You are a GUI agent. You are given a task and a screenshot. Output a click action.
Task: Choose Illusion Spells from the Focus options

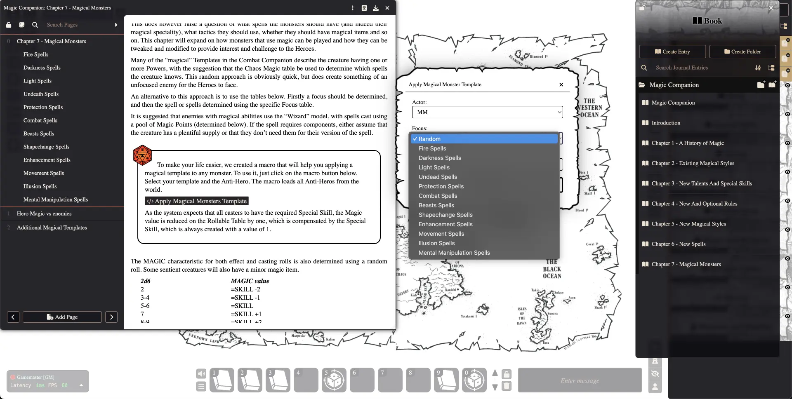click(436, 243)
